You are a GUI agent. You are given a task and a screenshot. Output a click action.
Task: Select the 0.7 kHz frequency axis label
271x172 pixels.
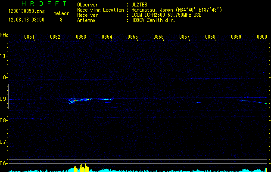pyautogui.click(x=4, y=141)
